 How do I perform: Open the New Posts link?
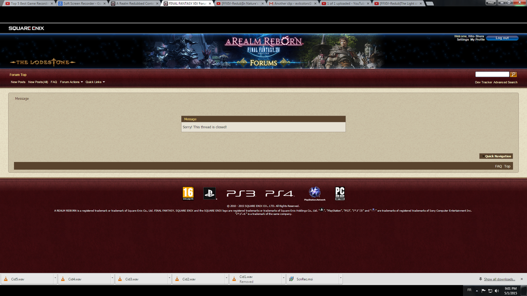pos(18,82)
